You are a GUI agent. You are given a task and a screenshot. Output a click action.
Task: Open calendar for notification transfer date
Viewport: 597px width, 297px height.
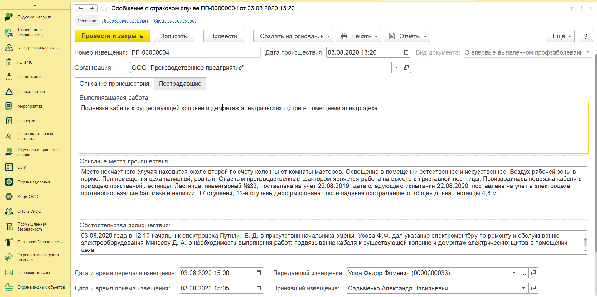pos(259,273)
